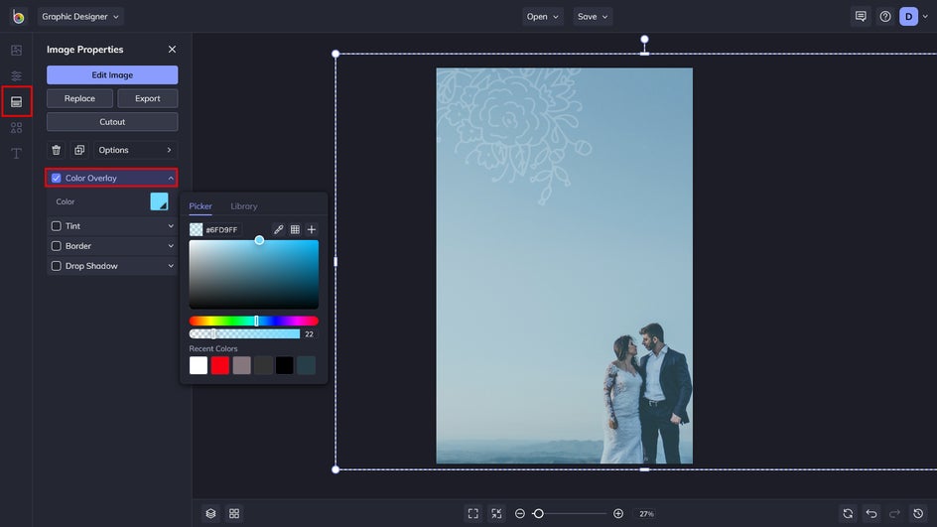Select the red recent color swatch

pos(220,365)
